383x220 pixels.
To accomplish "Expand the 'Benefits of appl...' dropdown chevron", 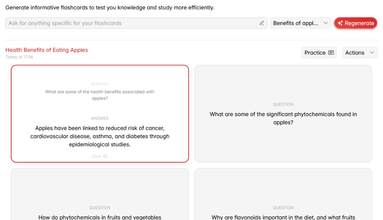I will click(x=326, y=23).
